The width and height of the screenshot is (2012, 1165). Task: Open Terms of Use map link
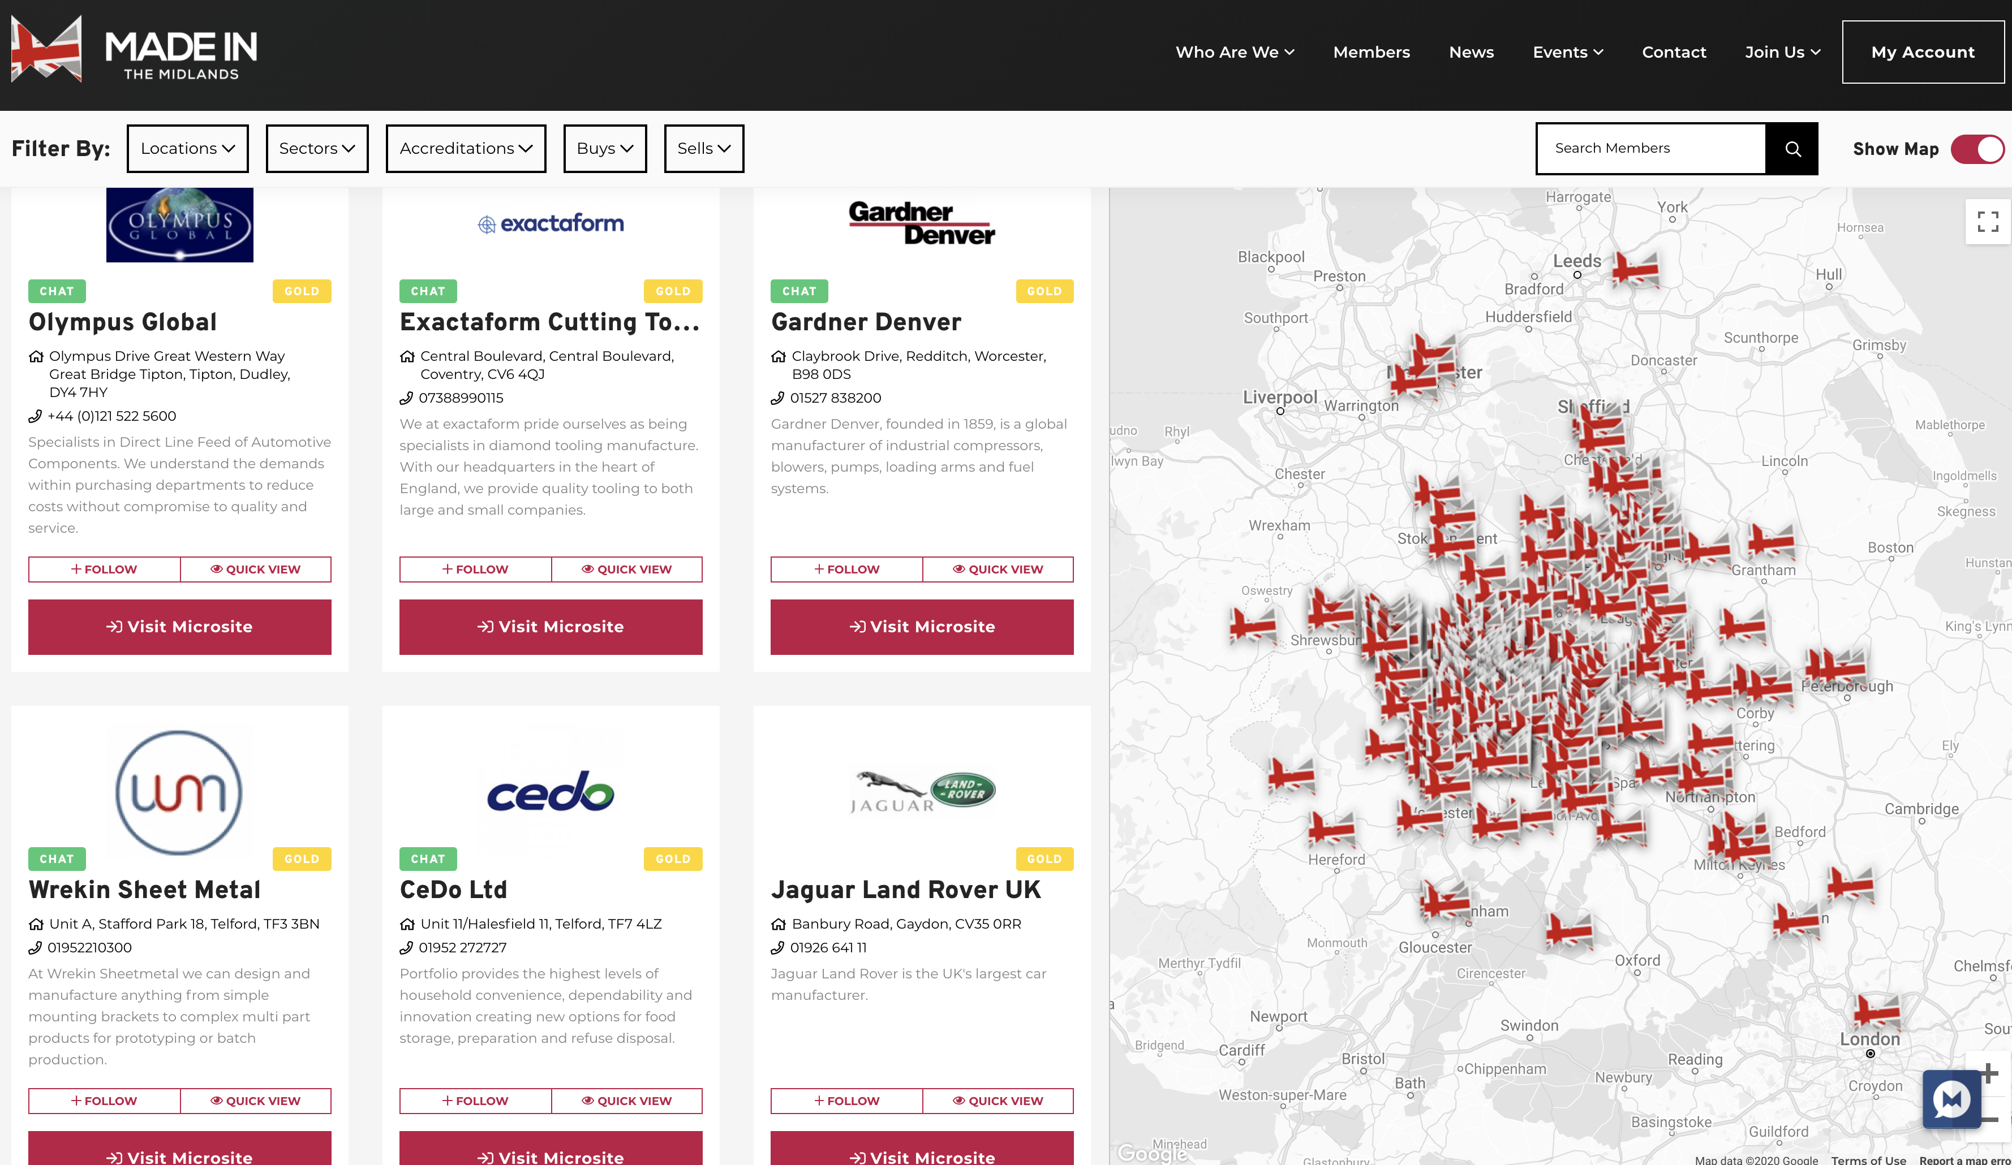point(1868,1159)
